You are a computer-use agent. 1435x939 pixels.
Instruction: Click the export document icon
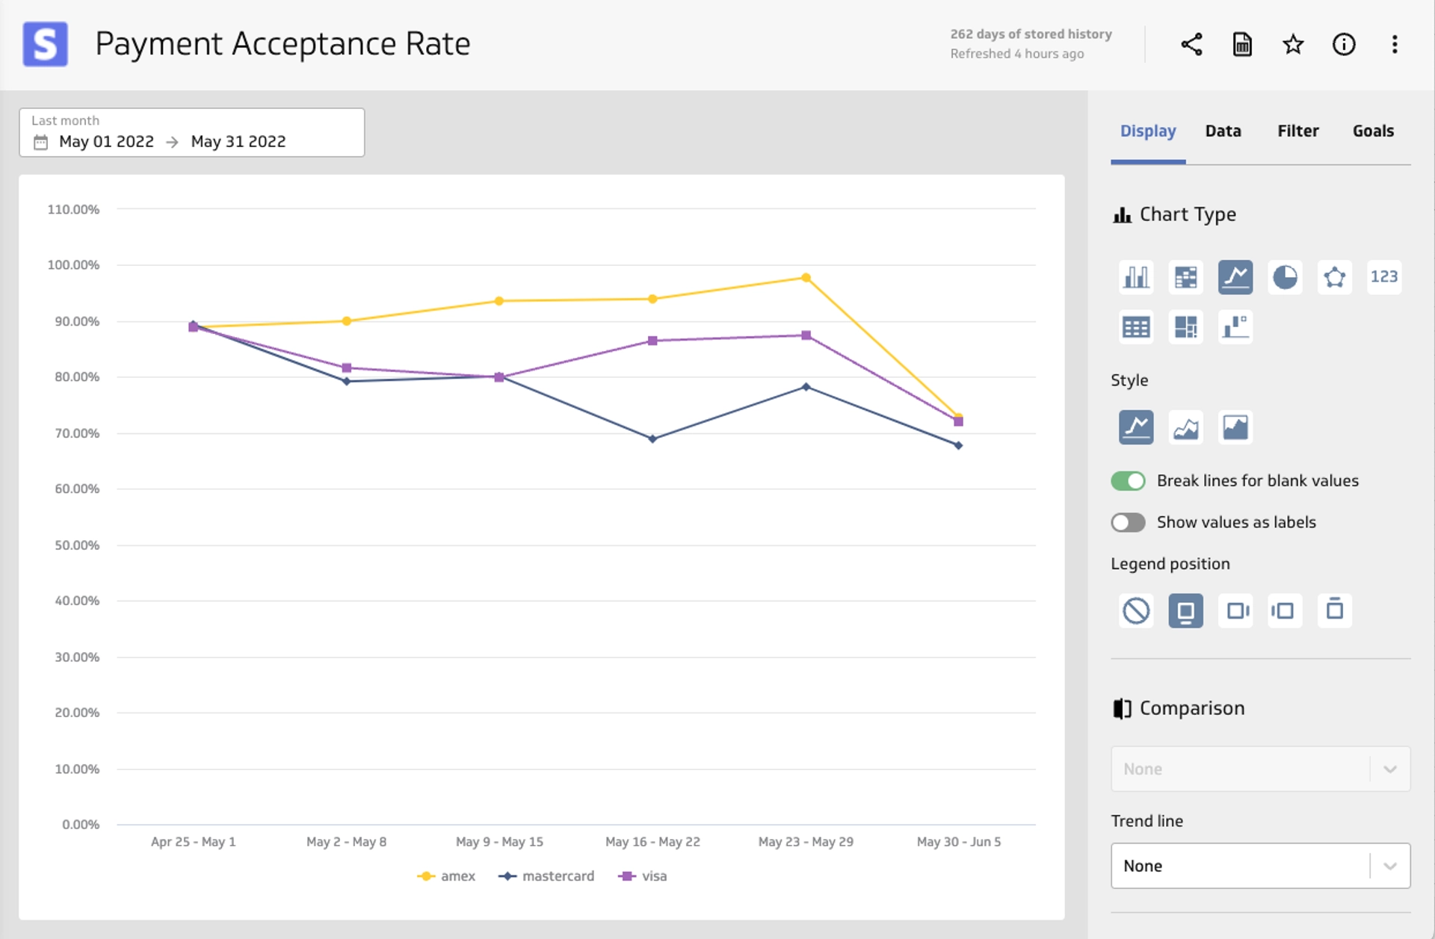pyautogui.click(x=1242, y=44)
